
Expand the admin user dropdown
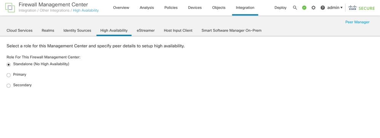335,8
